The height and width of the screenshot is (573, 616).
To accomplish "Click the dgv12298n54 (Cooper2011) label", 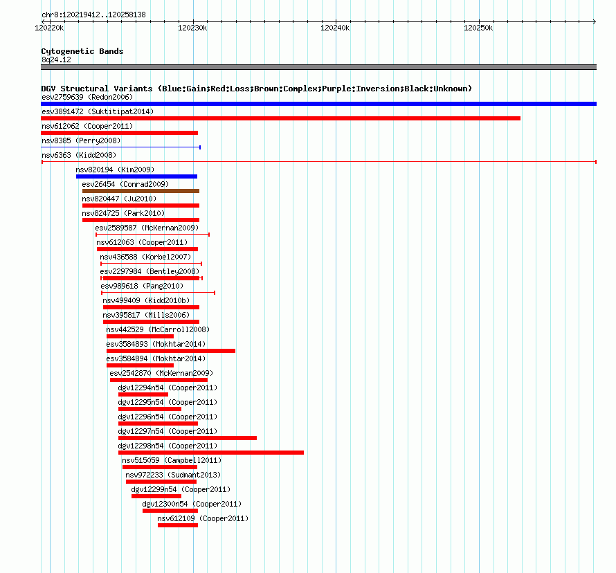I will (167, 446).
